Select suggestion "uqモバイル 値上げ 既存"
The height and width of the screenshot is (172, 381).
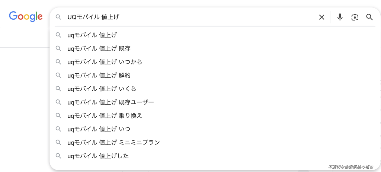click(x=99, y=48)
